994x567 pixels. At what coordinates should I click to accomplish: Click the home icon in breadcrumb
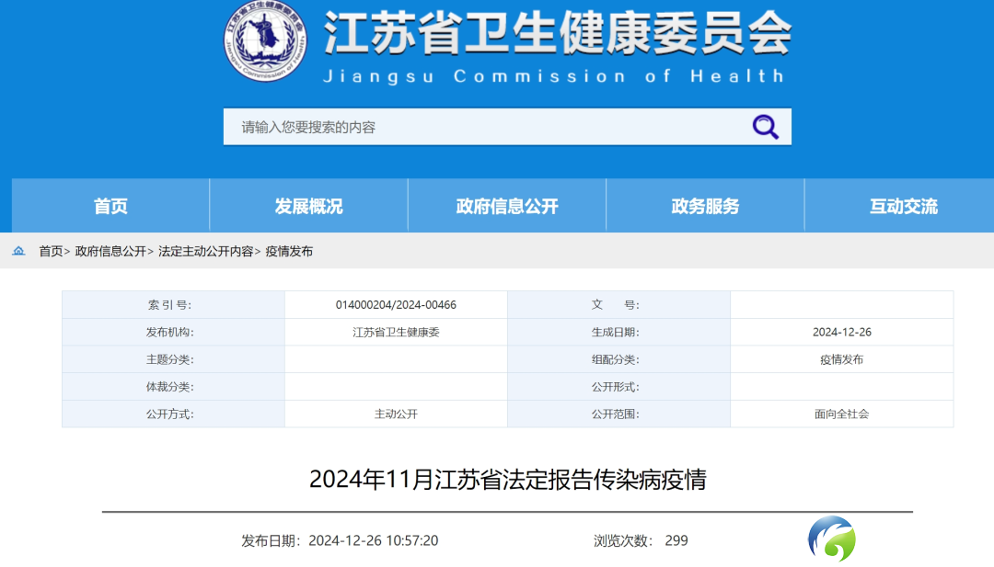click(x=19, y=251)
